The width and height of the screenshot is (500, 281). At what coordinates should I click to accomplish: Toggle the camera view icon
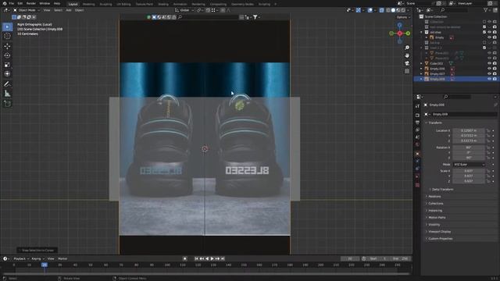pos(407,63)
